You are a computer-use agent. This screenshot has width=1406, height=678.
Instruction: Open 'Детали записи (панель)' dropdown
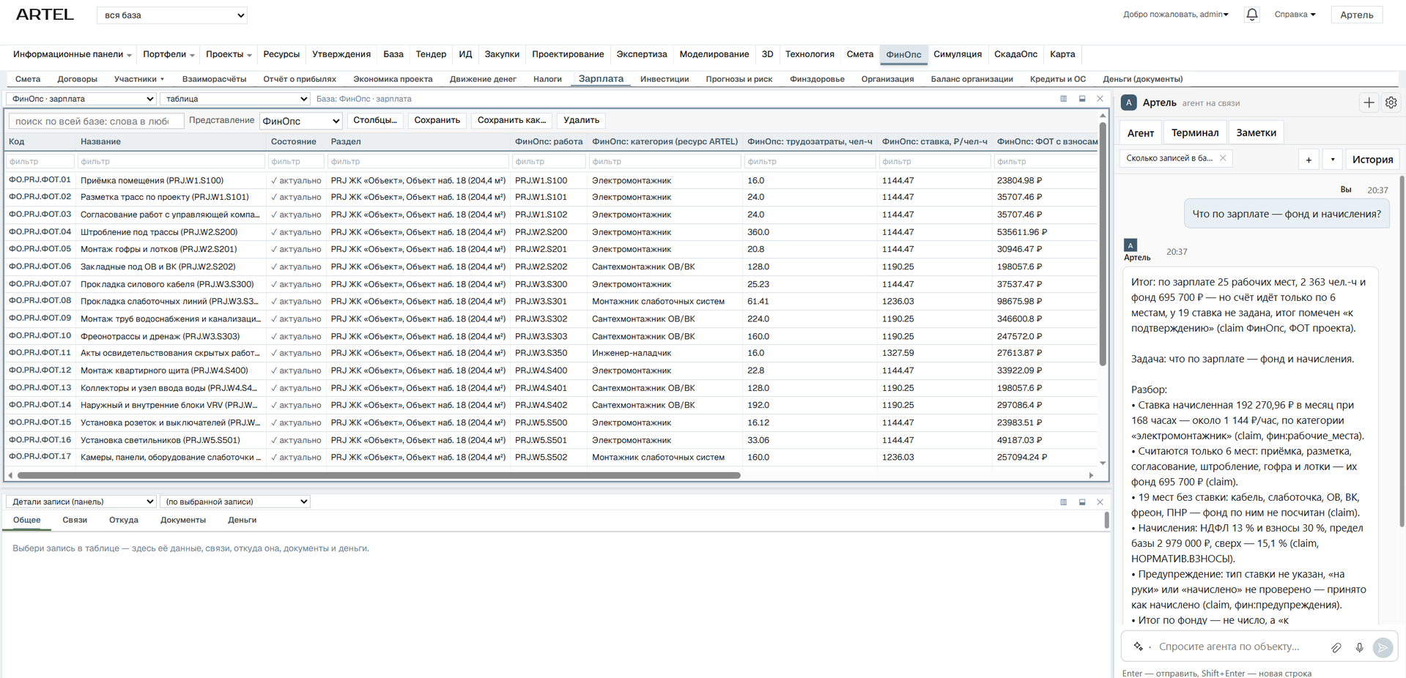click(81, 502)
